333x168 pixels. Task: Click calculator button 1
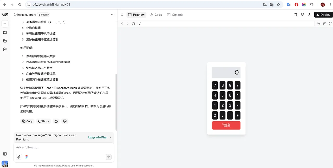click(215, 106)
